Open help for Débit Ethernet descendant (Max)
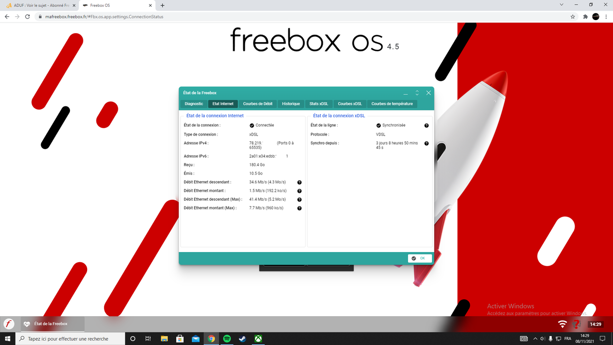 pyautogui.click(x=299, y=200)
